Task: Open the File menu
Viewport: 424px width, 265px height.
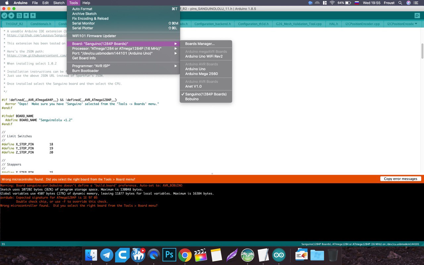Action: 35,3
